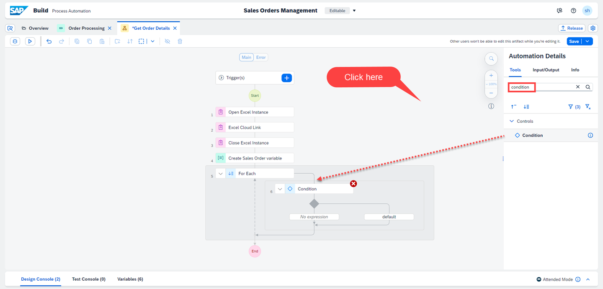Click the SAP logo
Image resolution: width=603 pixels, height=289 pixels.
tap(19, 10)
